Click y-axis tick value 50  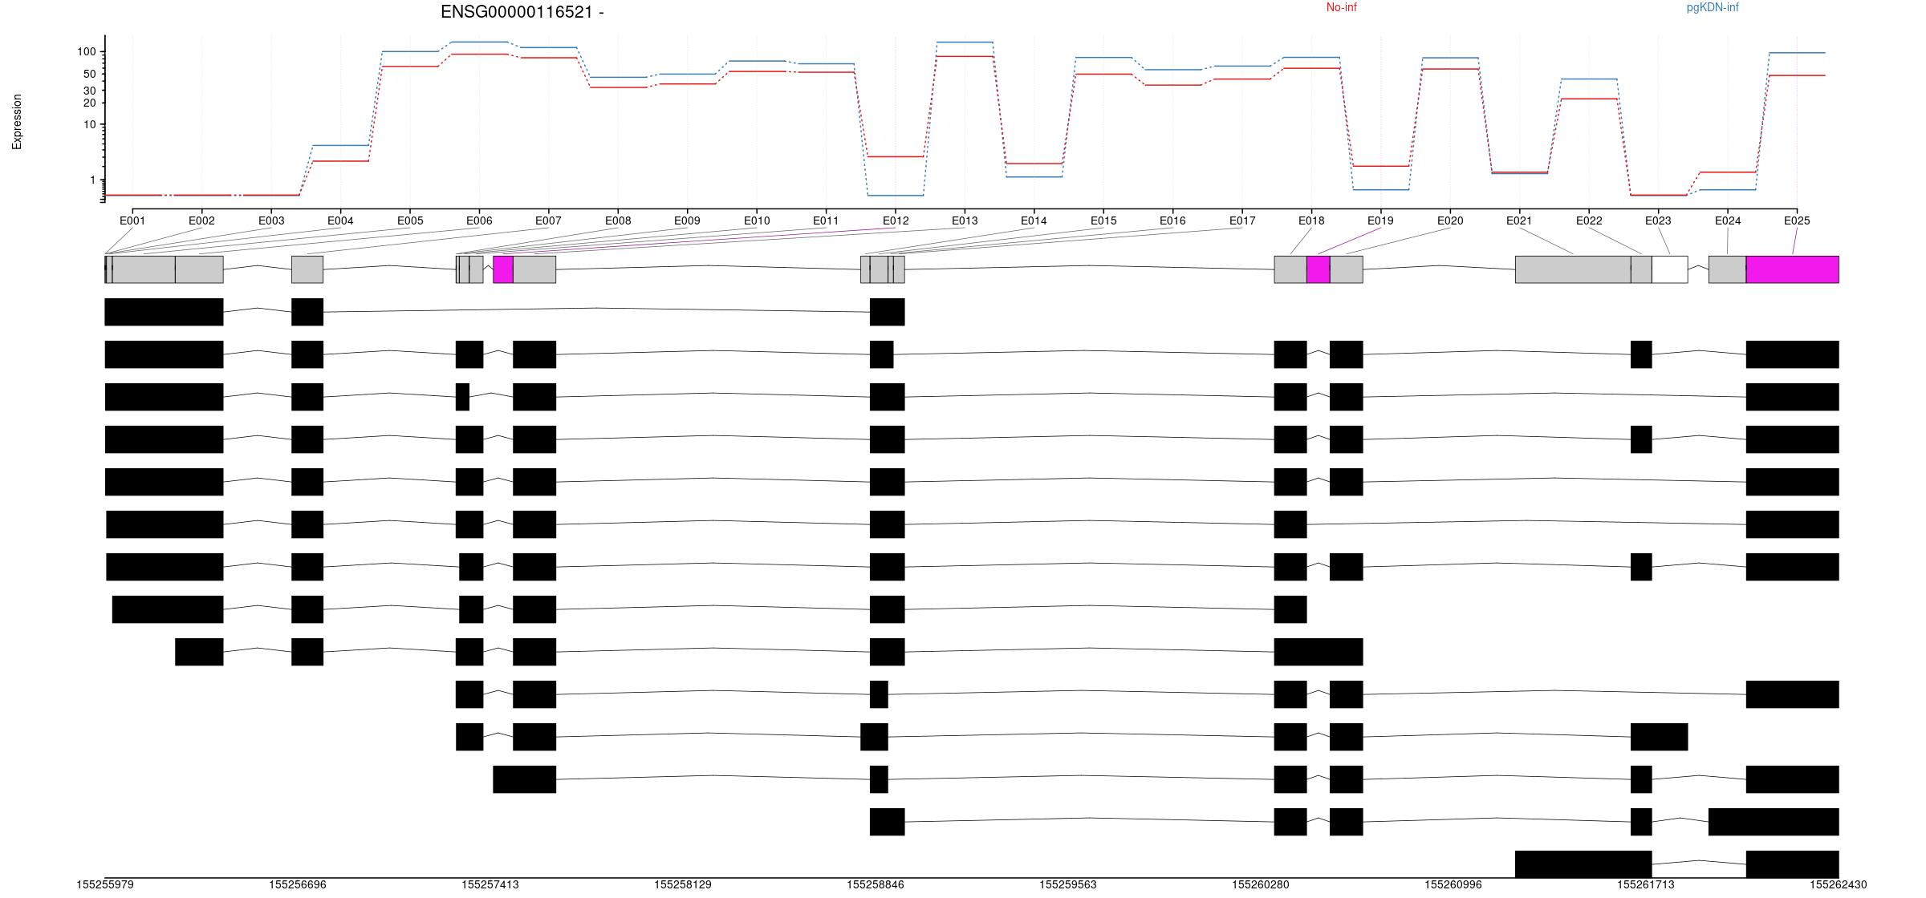pyautogui.click(x=90, y=74)
